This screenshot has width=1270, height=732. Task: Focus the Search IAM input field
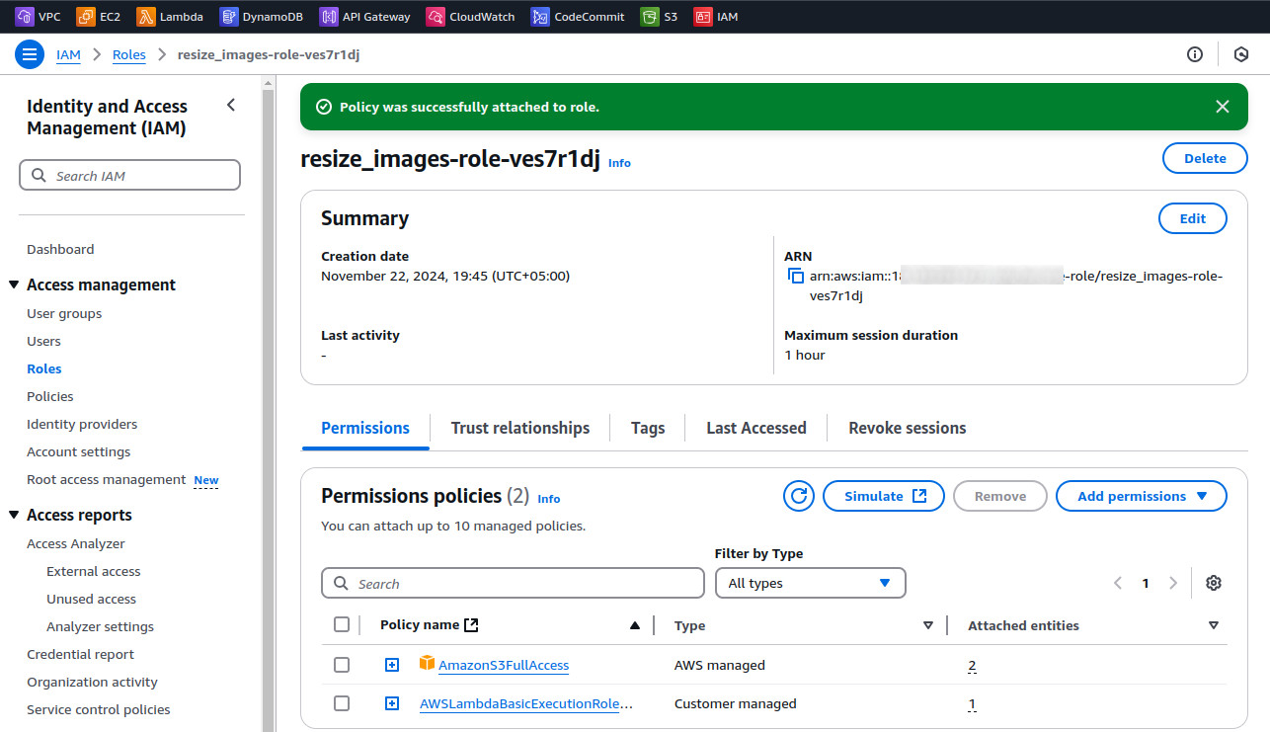(x=129, y=176)
